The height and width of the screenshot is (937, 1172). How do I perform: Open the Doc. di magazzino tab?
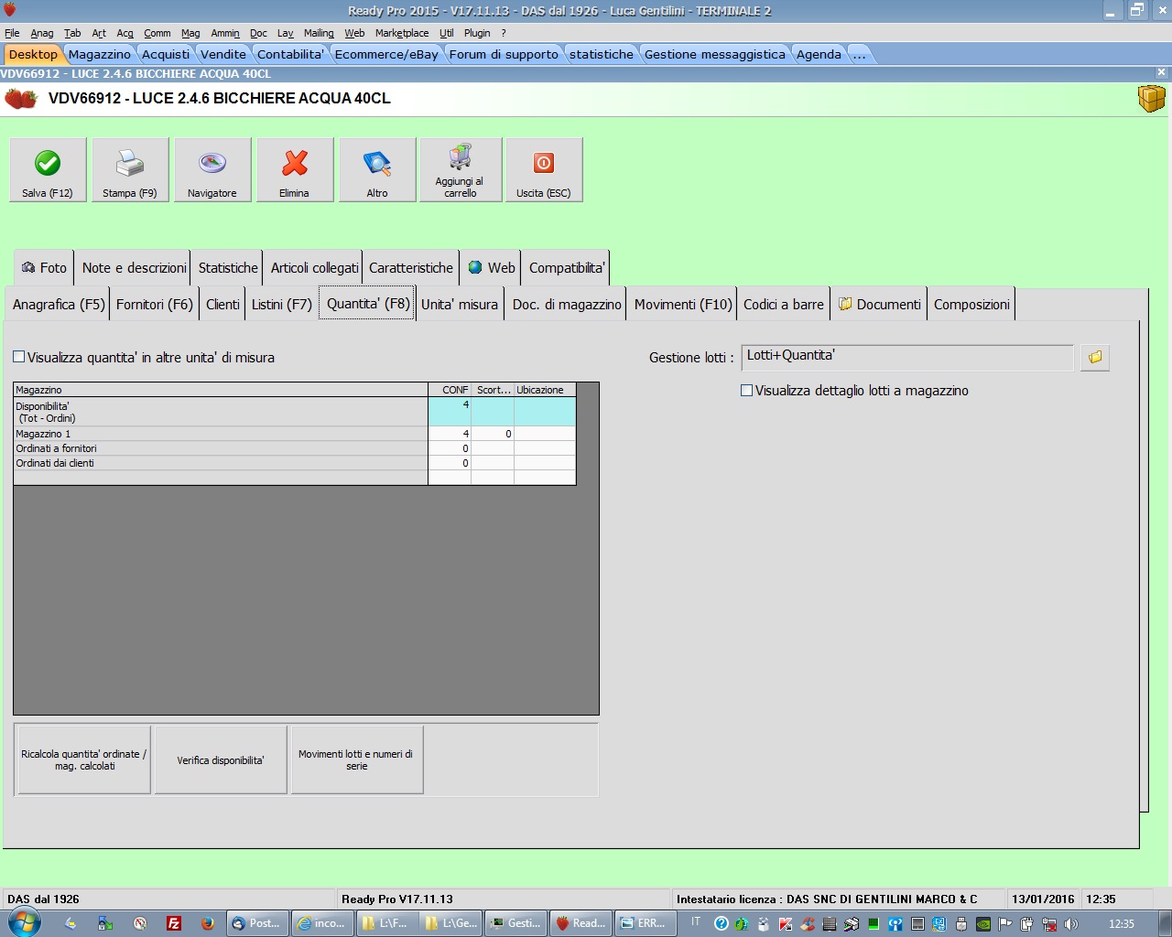tap(567, 305)
